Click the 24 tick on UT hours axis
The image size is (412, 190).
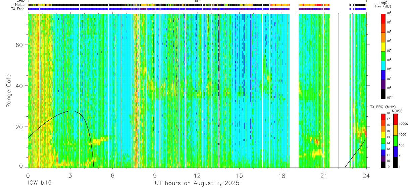(x=366, y=175)
